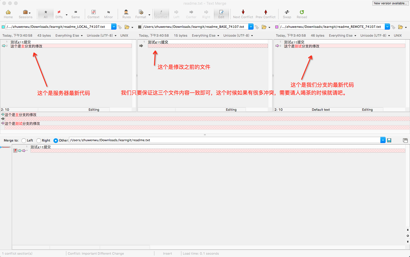
Task: Open the output readme.txt path dropdown
Action: 383,140
